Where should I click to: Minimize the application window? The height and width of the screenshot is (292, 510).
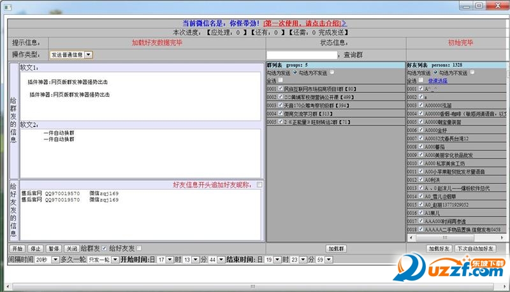click(x=466, y=6)
